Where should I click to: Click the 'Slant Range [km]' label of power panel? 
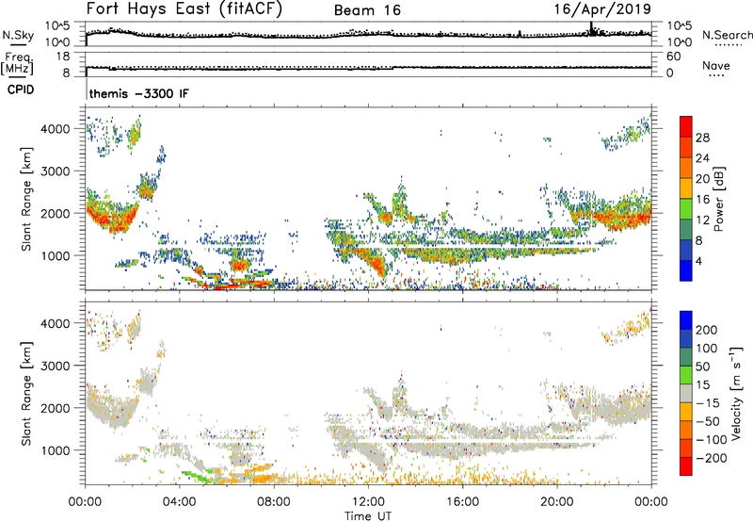point(26,199)
